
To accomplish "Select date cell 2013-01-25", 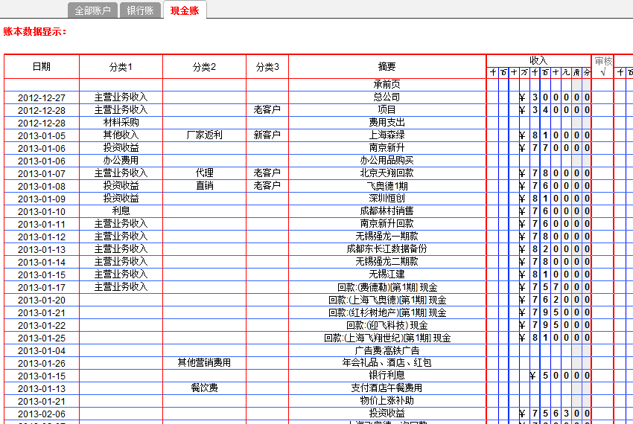I will [x=42, y=338].
